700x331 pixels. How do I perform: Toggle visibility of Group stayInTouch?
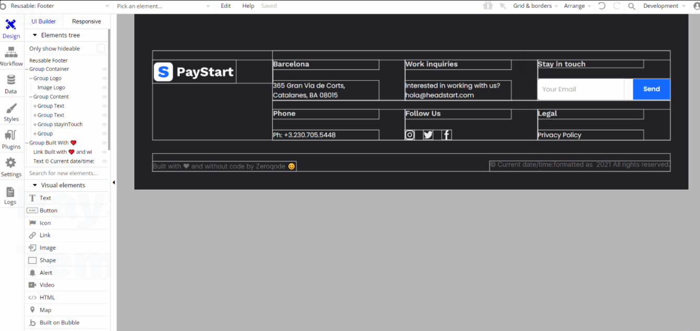click(104, 125)
